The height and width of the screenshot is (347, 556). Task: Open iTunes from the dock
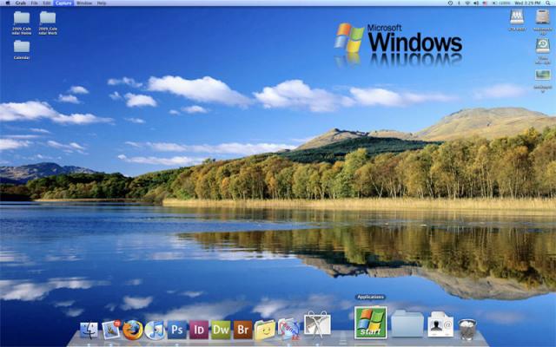[x=155, y=330]
